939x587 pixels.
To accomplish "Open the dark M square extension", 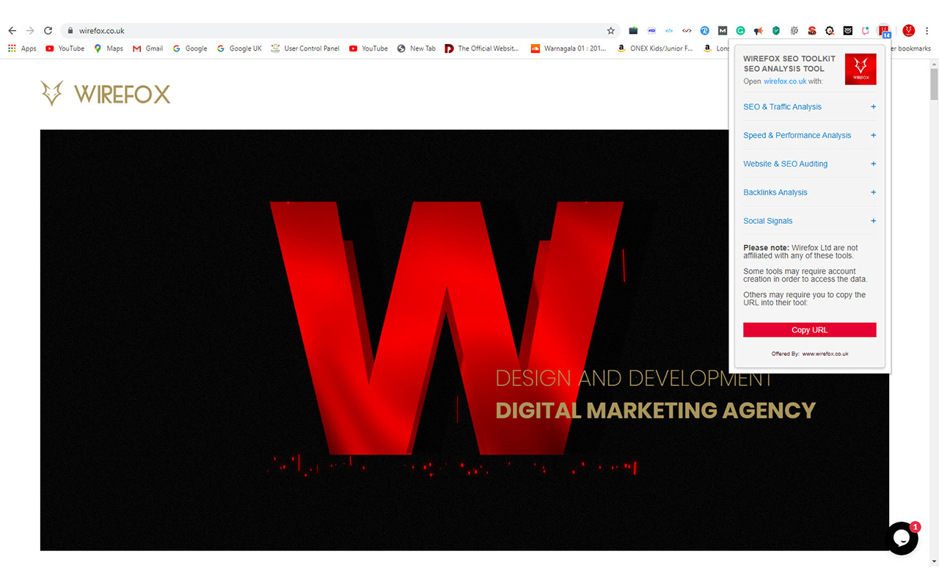I will (723, 31).
